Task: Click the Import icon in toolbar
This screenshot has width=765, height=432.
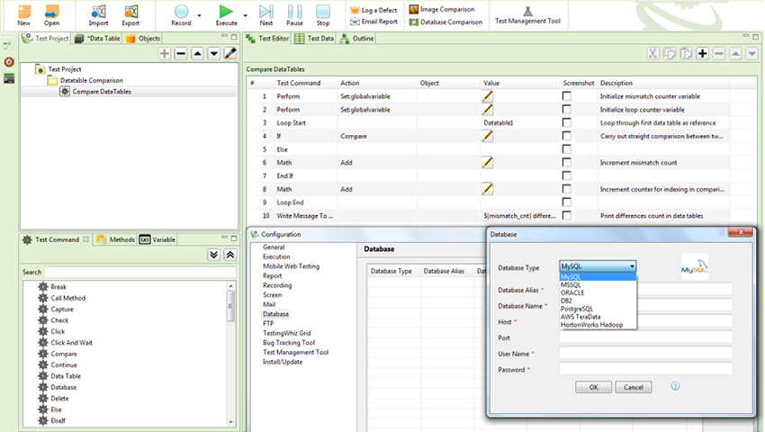Action: (x=98, y=12)
